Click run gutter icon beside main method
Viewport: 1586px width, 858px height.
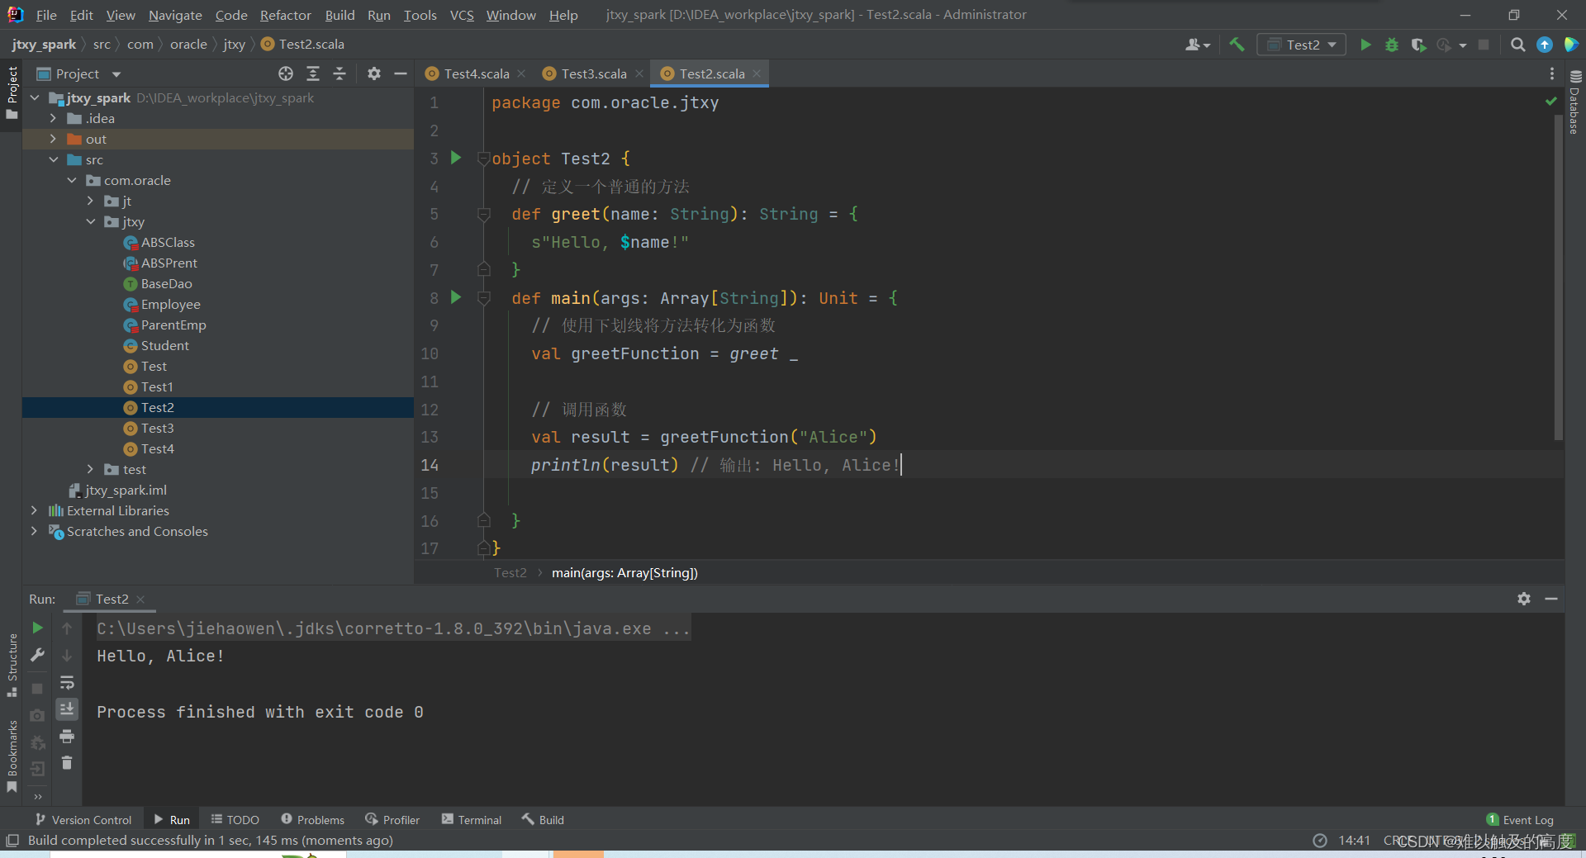[455, 297]
